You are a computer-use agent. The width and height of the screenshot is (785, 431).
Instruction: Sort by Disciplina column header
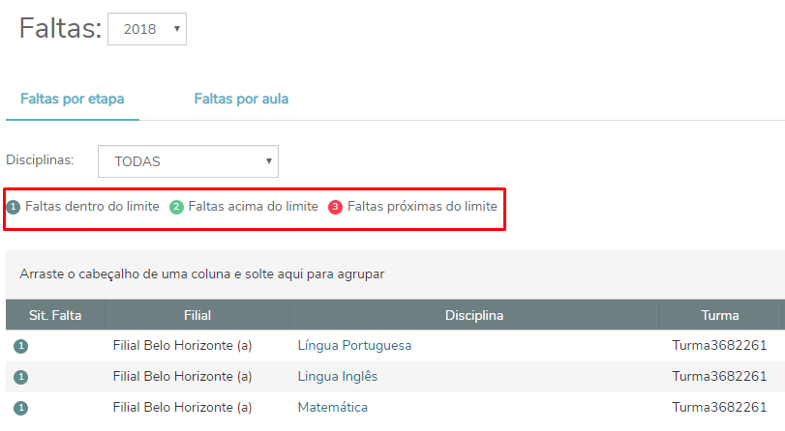tap(473, 315)
